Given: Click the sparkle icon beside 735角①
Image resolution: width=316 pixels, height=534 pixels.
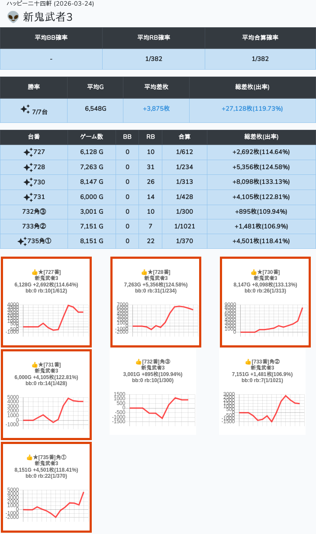Looking at the screenshot, I should click(x=22, y=241).
